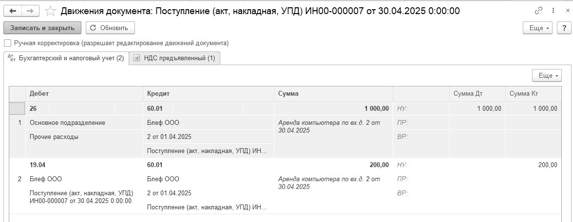
Task: Expand the Еще dropdown above the table
Action: pyautogui.click(x=547, y=75)
